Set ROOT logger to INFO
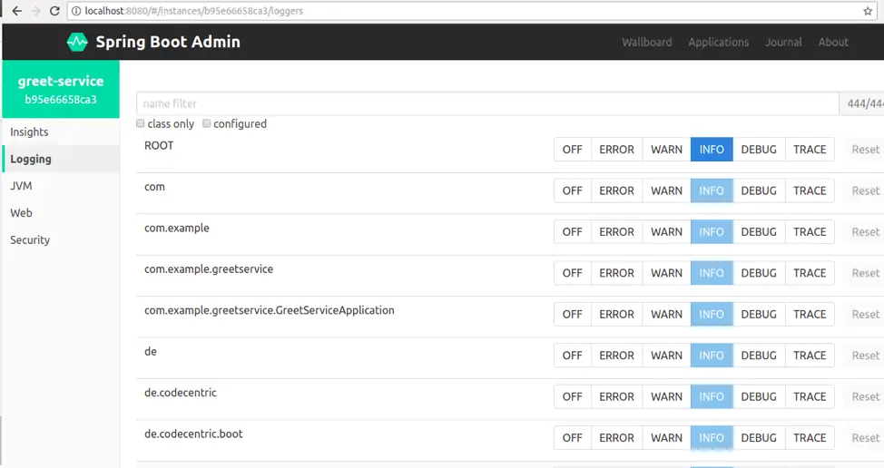 coord(712,150)
